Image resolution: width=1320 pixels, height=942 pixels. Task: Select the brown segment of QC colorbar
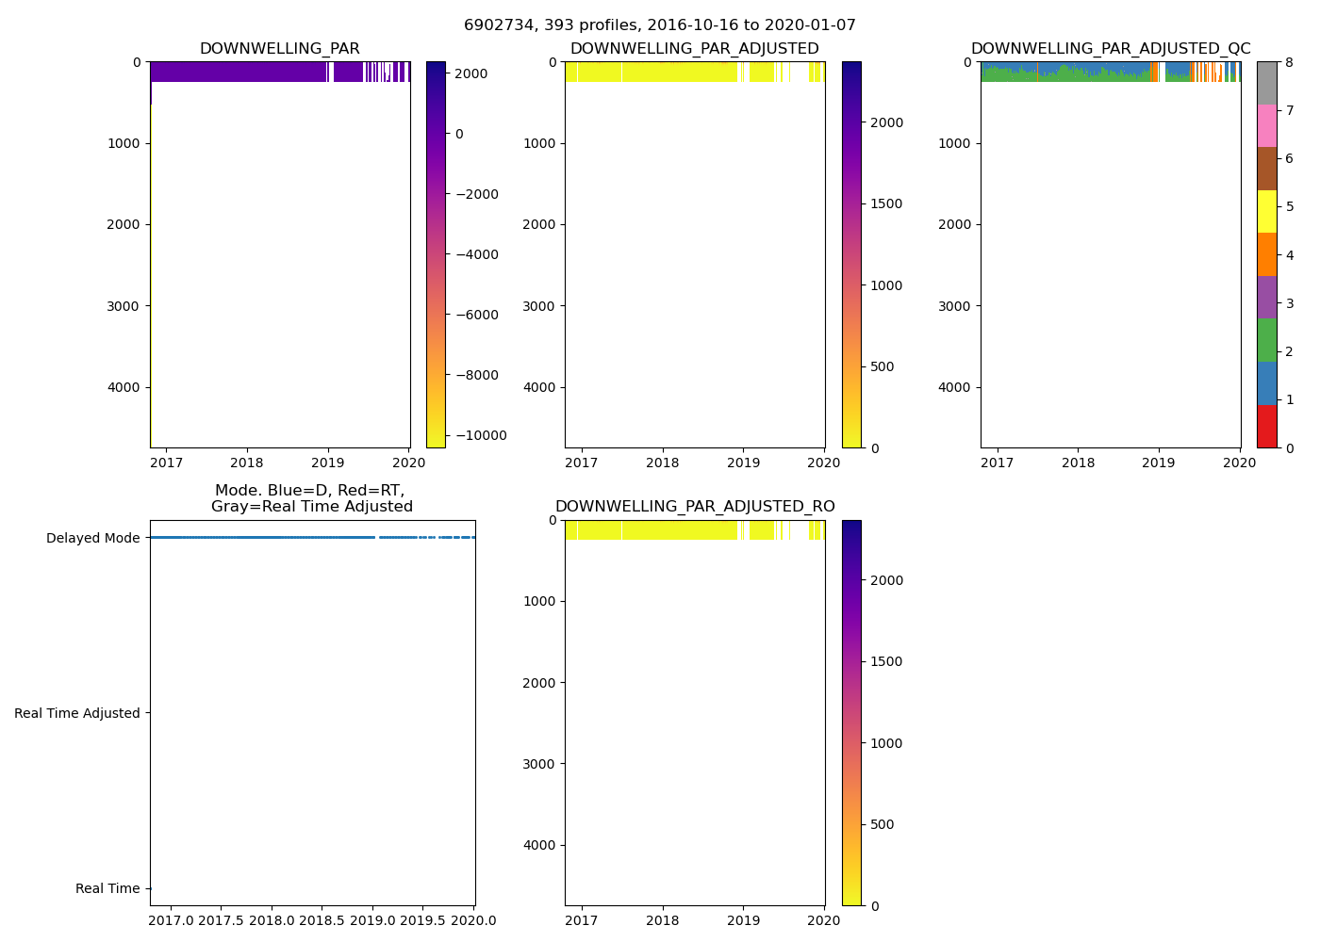tap(1266, 169)
